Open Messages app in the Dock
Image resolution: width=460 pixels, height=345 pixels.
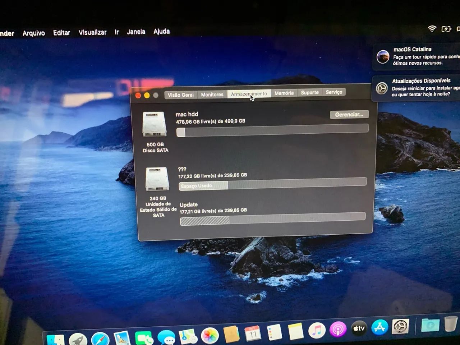coord(166,338)
